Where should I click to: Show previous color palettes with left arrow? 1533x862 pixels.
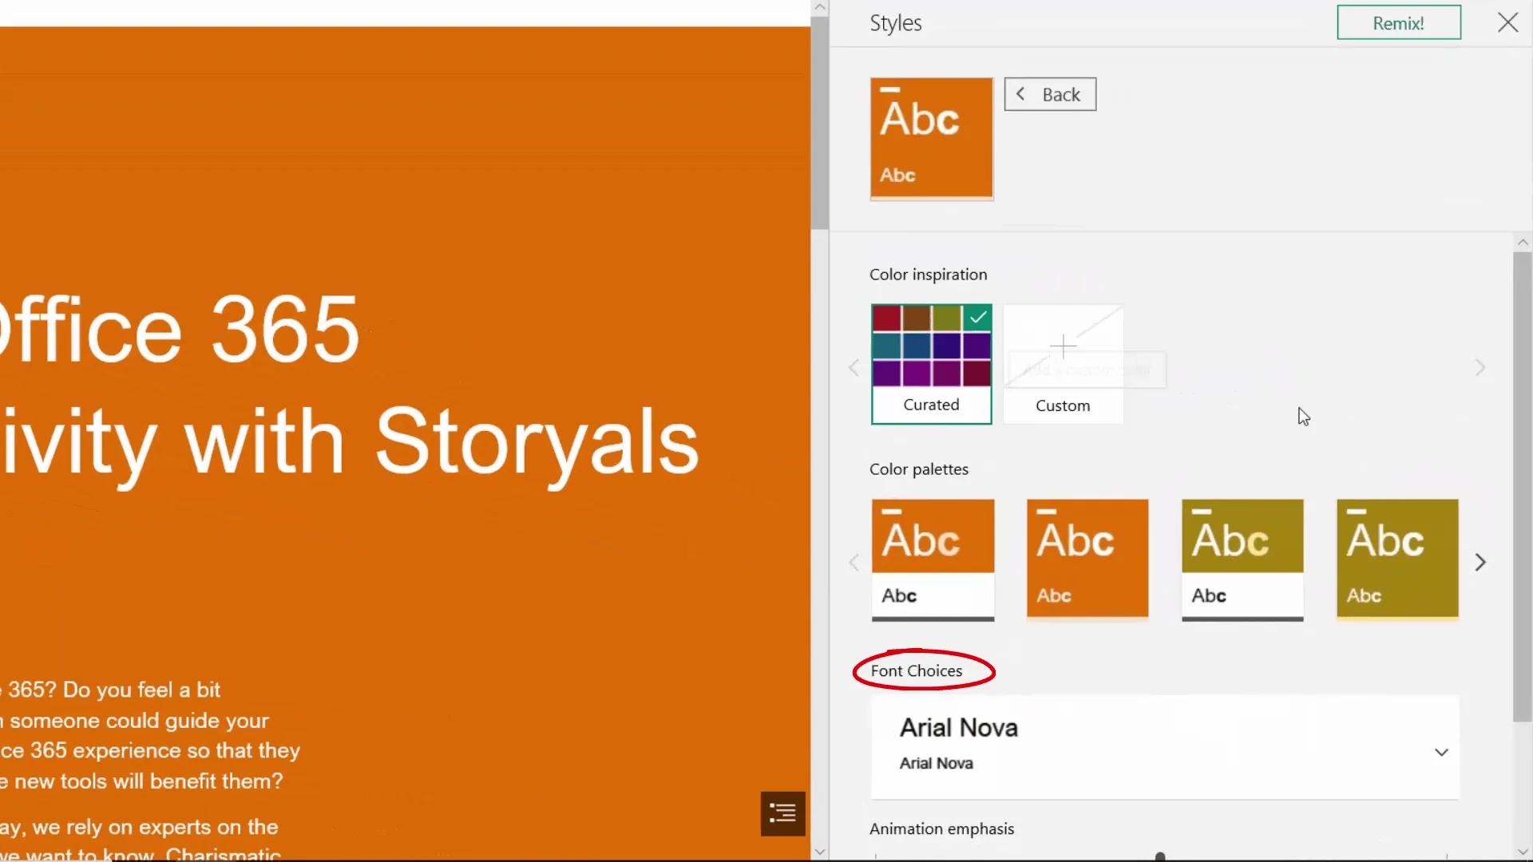coord(854,562)
